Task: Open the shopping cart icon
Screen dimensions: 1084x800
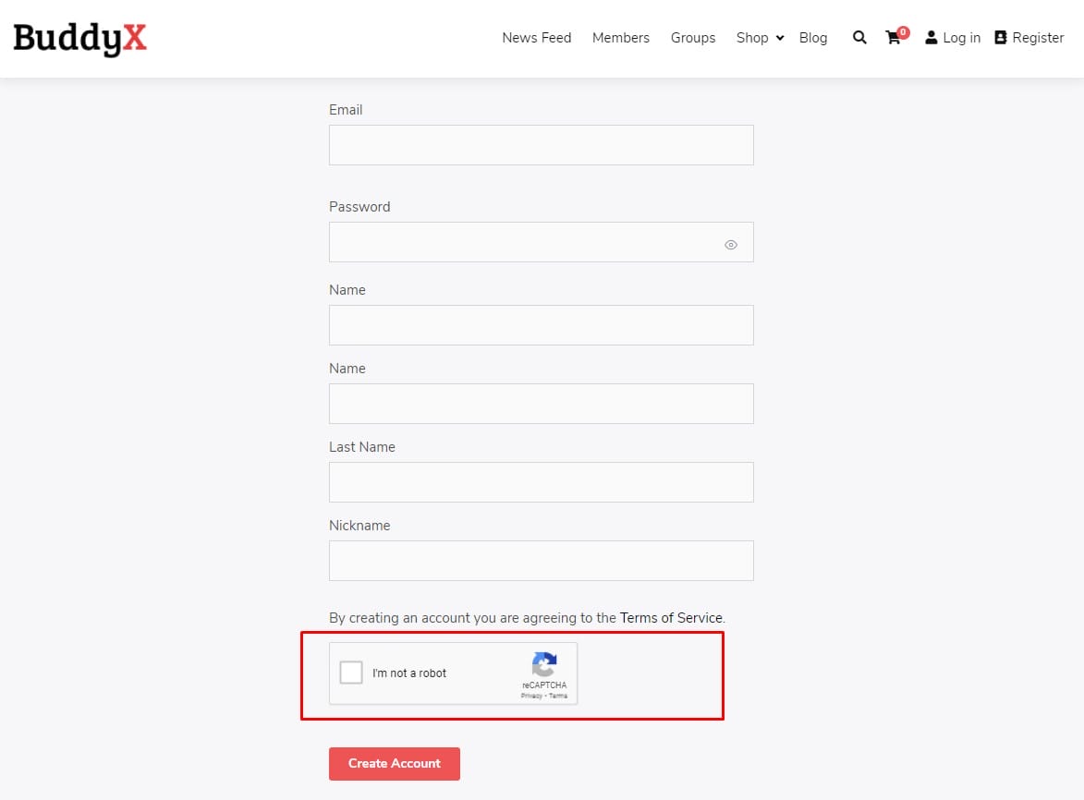Action: [893, 38]
